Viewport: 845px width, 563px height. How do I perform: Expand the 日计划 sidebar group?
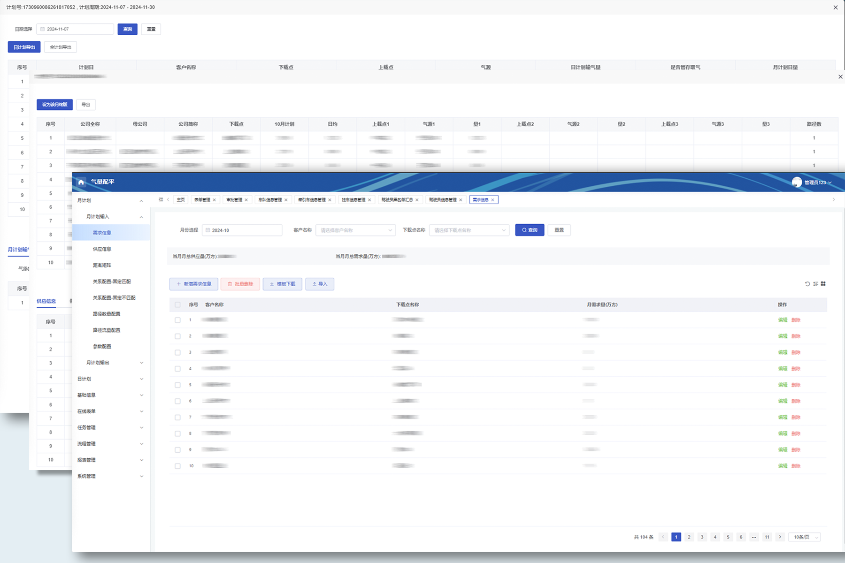point(141,379)
